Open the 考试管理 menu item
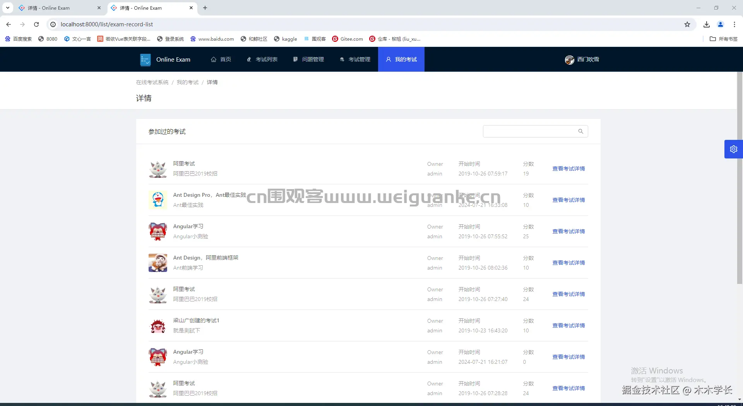Screen dimensions: 743x406 (x=355, y=59)
